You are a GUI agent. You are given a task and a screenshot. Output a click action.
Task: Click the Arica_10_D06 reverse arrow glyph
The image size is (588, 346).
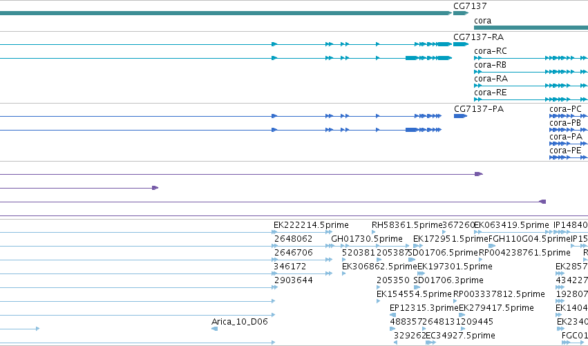(214, 329)
